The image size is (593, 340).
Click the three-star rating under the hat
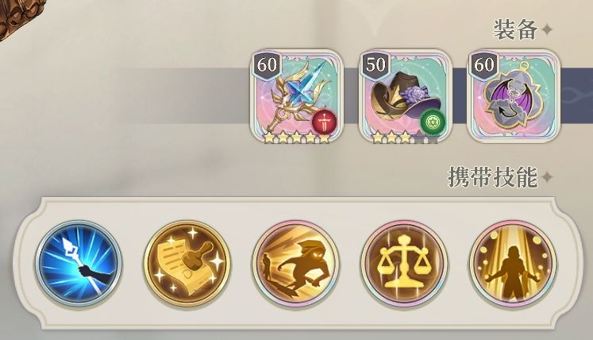click(391, 138)
